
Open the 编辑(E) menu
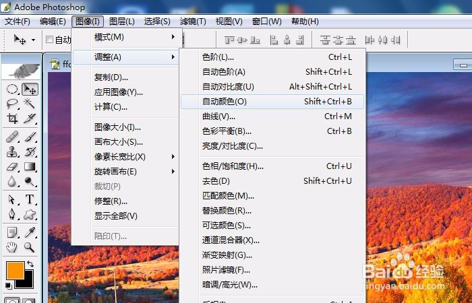(53, 22)
